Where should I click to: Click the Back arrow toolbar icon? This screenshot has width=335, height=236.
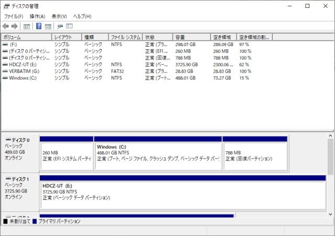[6, 26]
